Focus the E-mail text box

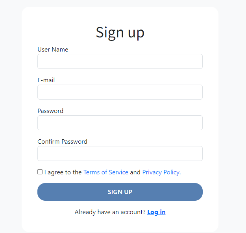pyautogui.click(x=120, y=92)
